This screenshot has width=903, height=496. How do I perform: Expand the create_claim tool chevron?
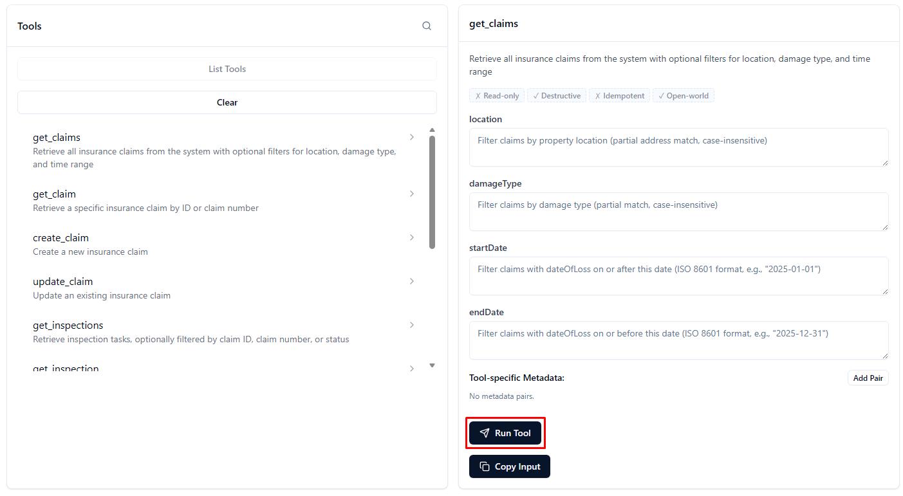412,237
